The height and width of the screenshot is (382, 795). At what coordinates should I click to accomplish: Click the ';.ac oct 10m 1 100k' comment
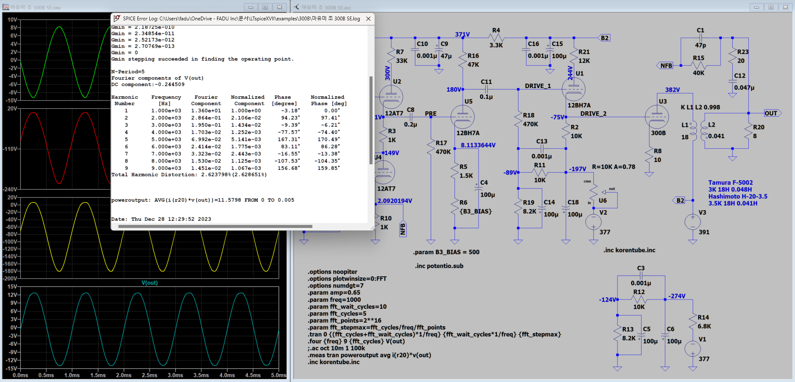(x=336, y=348)
